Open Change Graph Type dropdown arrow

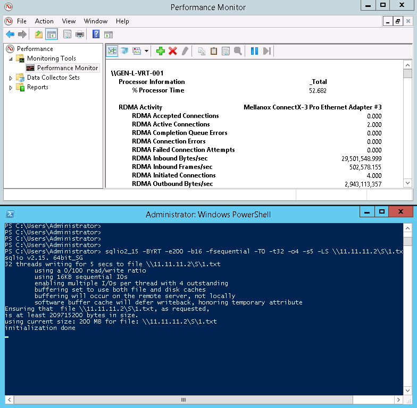(146, 51)
